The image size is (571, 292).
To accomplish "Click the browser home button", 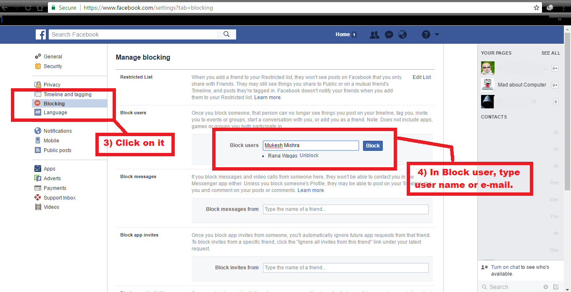I will (x=40, y=8).
